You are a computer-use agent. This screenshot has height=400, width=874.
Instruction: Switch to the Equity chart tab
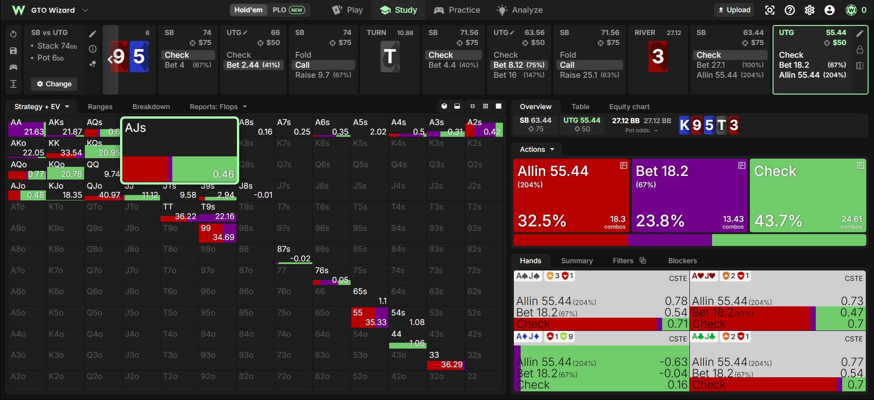coord(629,107)
